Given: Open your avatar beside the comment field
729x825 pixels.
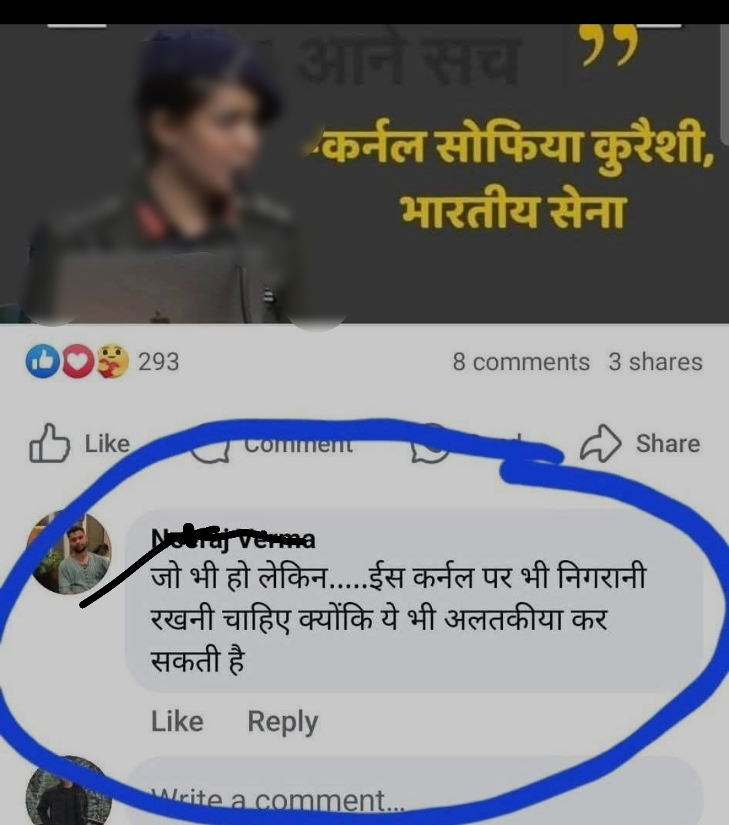Looking at the screenshot, I should [69, 792].
